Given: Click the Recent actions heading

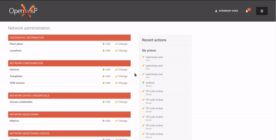Looking at the screenshot, I should pos(154,40).
